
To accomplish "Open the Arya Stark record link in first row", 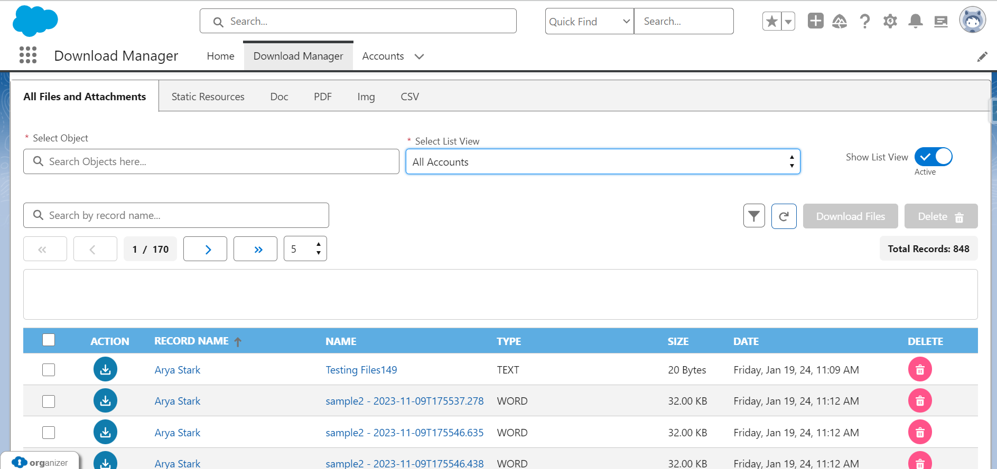I will point(178,370).
